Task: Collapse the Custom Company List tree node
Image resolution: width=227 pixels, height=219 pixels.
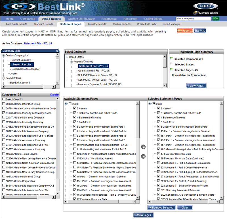Action: pos(3,56)
